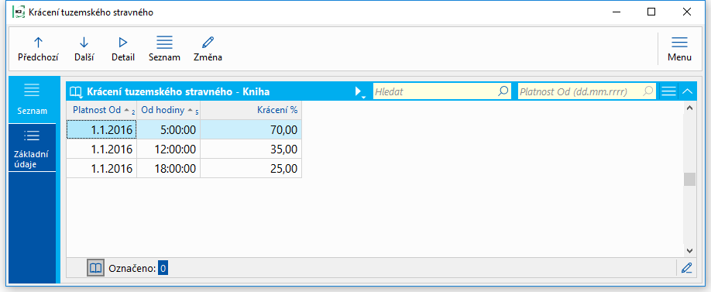
Task: Show the Seznam list toolbar icon
Action: 165,43
